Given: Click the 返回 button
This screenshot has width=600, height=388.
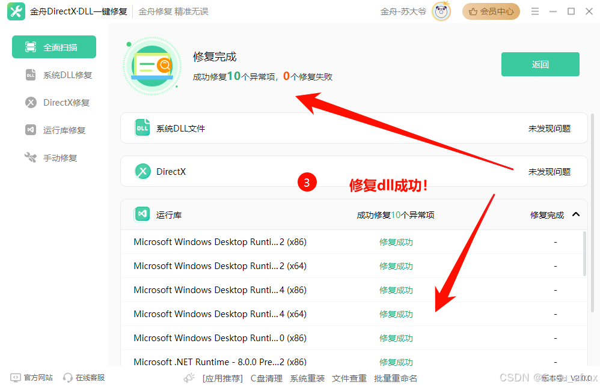Looking at the screenshot, I should click(540, 64).
